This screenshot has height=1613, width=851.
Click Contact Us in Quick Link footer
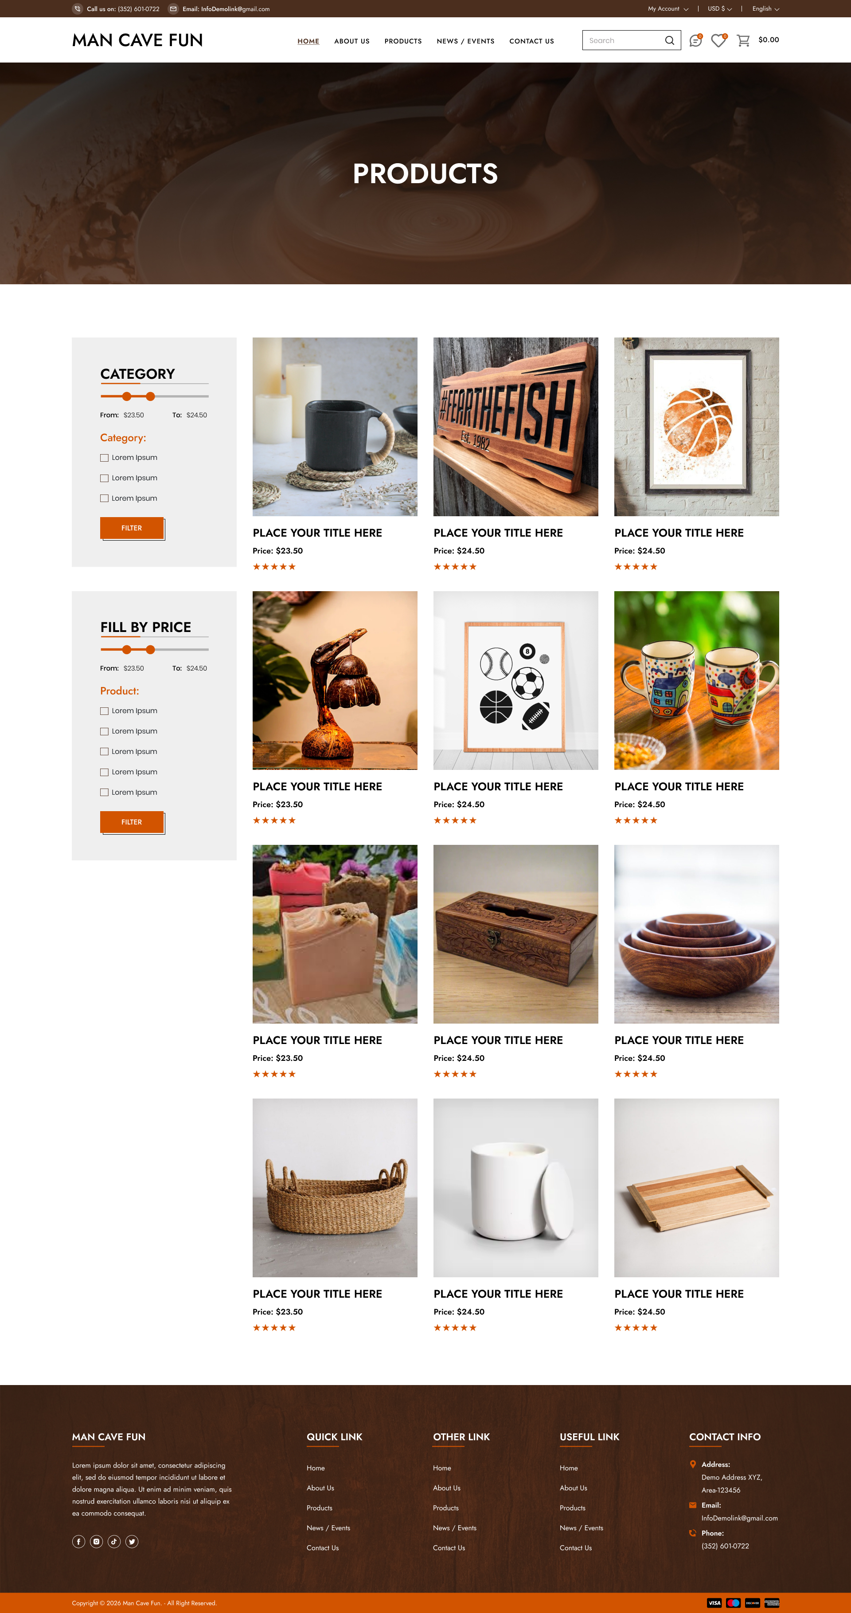click(x=322, y=1548)
